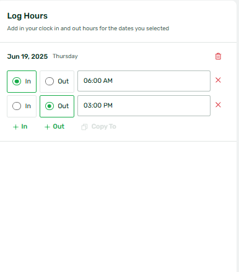Click the Log Hours heading
The width and height of the screenshot is (239, 272).
point(27,16)
